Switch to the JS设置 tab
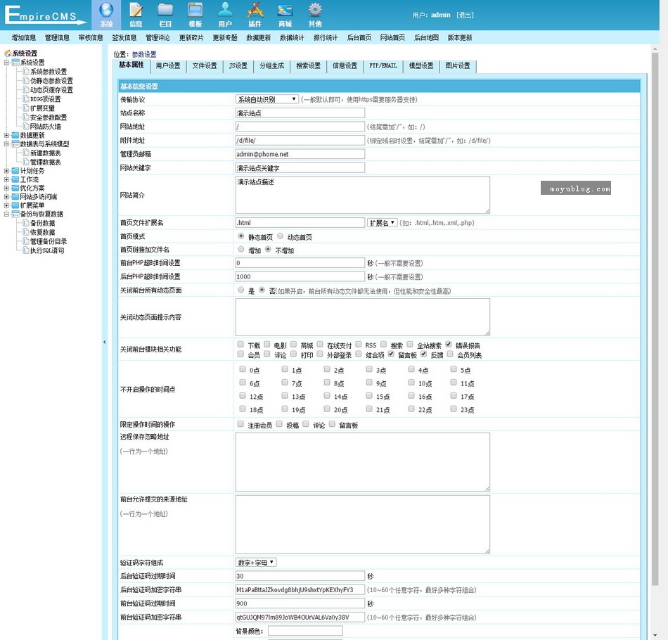The width and height of the screenshot is (668, 640). (x=238, y=65)
